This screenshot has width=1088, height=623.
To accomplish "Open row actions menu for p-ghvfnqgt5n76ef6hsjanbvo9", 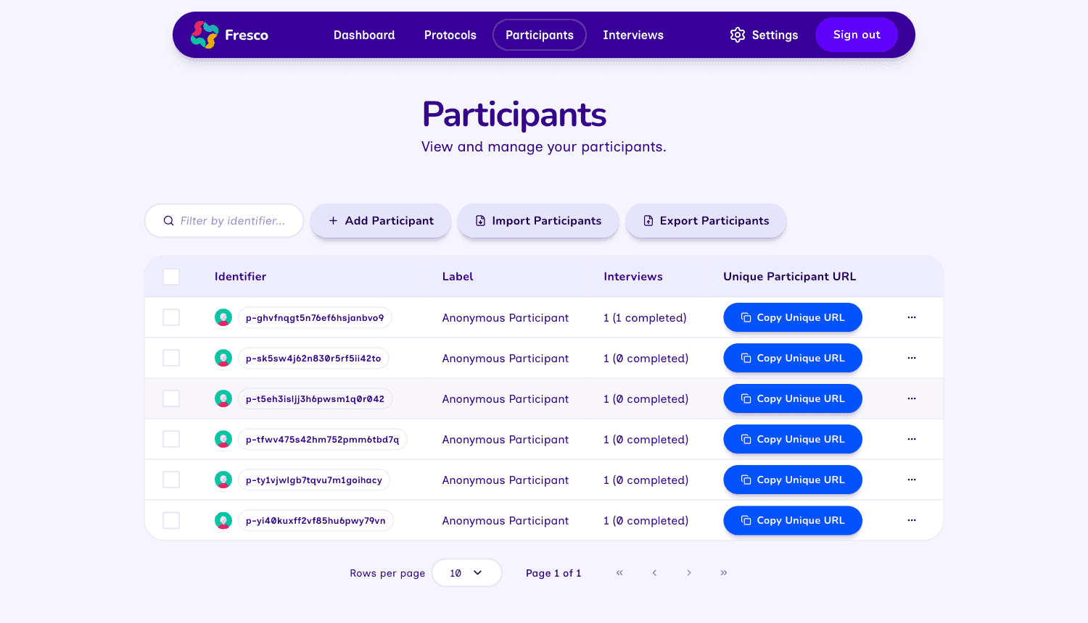I will pyautogui.click(x=912, y=317).
